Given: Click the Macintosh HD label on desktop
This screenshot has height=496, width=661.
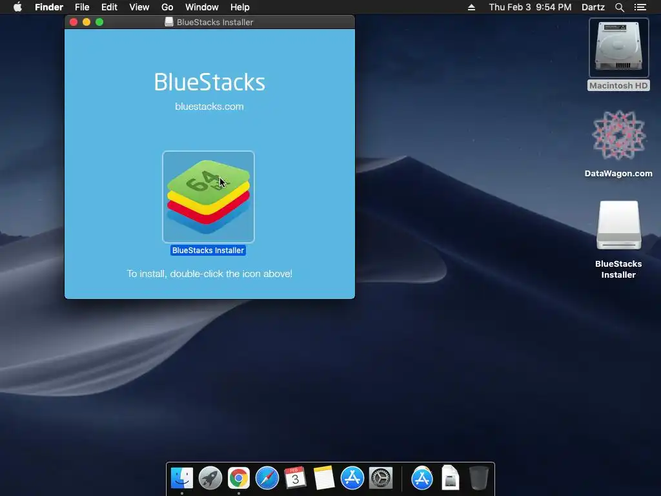Looking at the screenshot, I should pyautogui.click(x=618, y=86).
